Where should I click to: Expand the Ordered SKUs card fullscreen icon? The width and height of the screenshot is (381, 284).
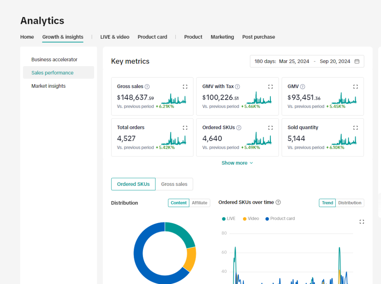pos(270,128)
